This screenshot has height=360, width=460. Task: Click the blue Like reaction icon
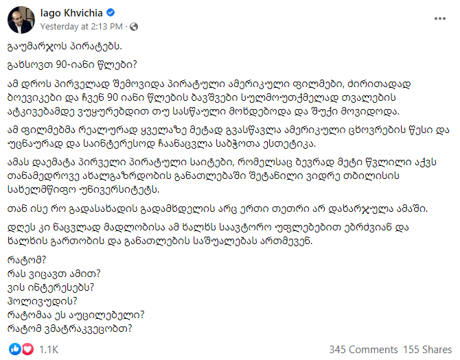click(15, 349)
